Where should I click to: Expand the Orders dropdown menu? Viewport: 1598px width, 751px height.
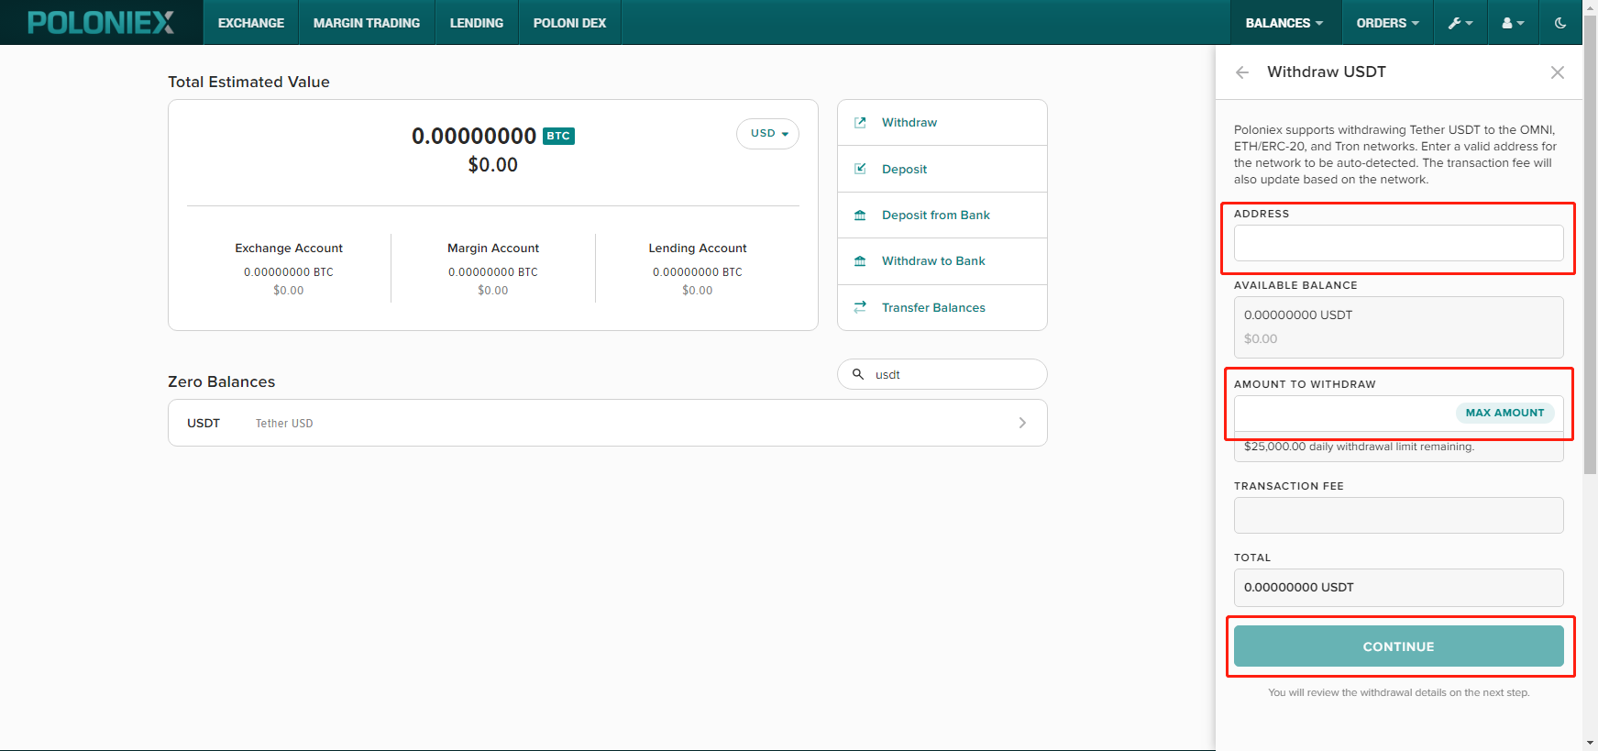coord(1388,22)
